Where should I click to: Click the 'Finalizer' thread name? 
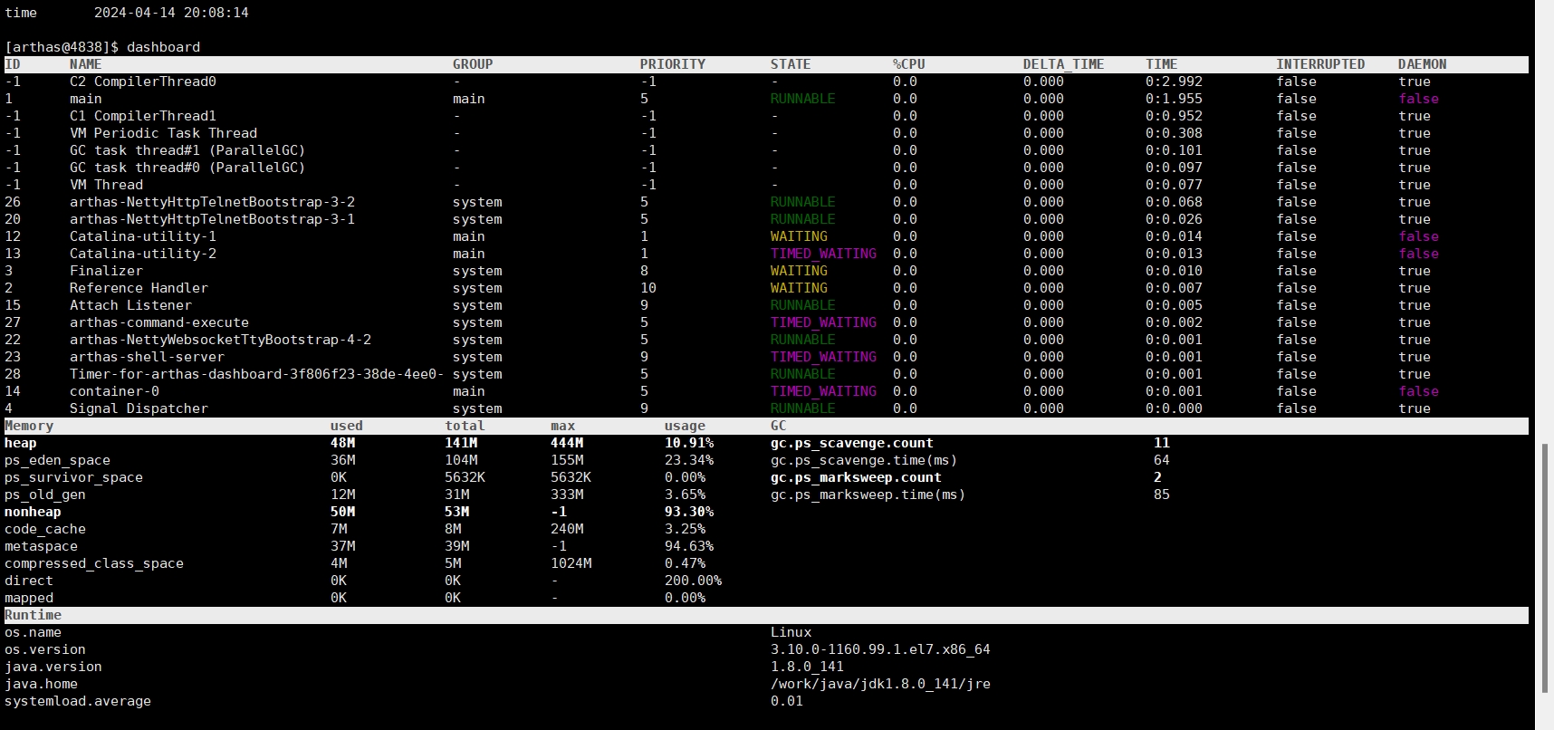106,271
